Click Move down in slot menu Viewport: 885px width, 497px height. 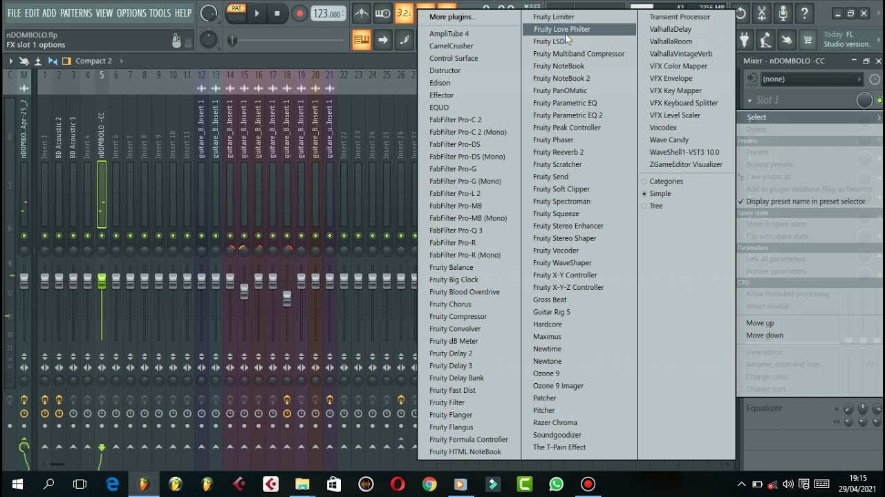765,335
